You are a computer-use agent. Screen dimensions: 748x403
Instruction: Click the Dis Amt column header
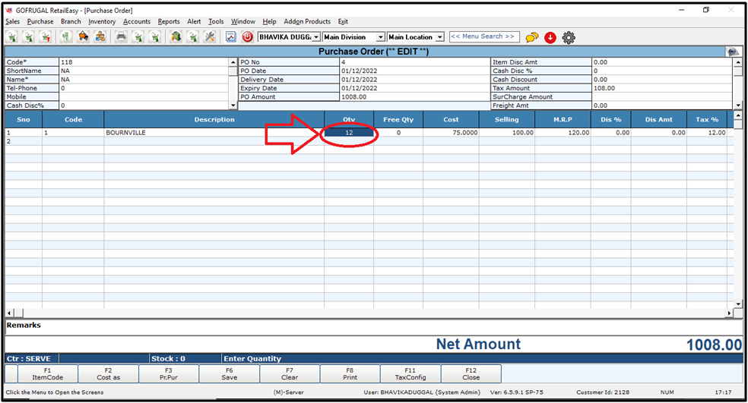[x=659, y=120]
